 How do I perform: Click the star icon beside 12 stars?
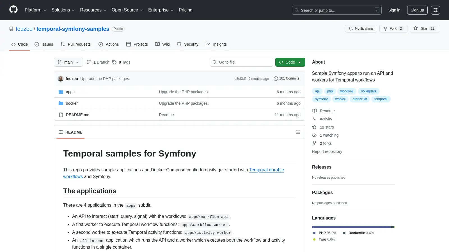314,127
